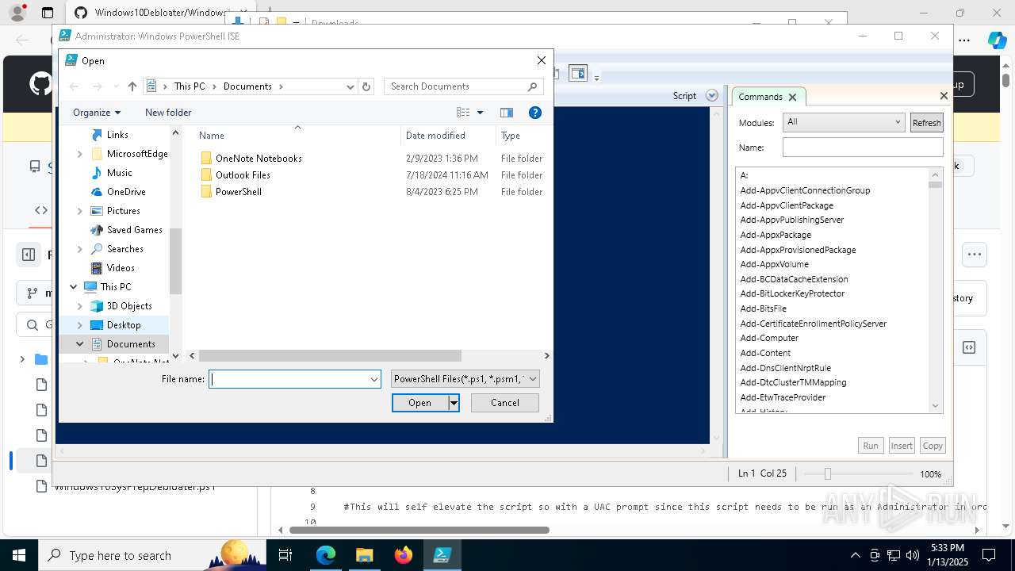Select Add-Content command

765,353
